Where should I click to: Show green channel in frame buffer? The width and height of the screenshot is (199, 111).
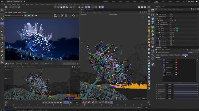[29, 16]
